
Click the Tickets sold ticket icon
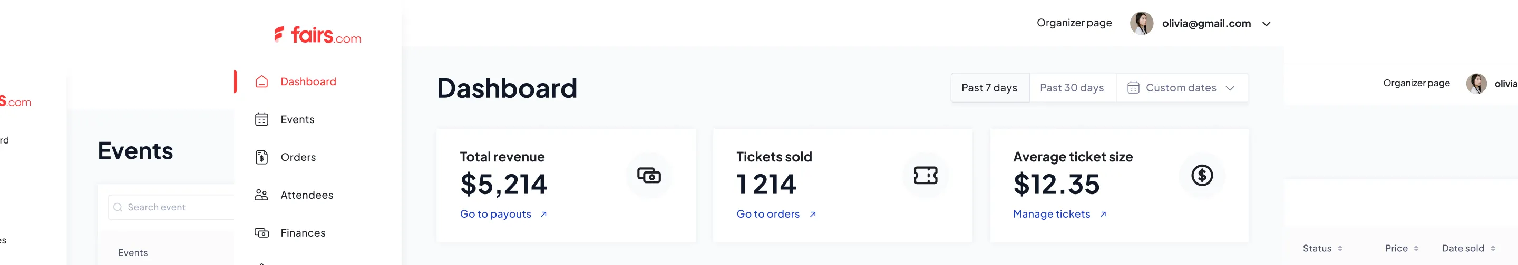(x=925, y=175)
